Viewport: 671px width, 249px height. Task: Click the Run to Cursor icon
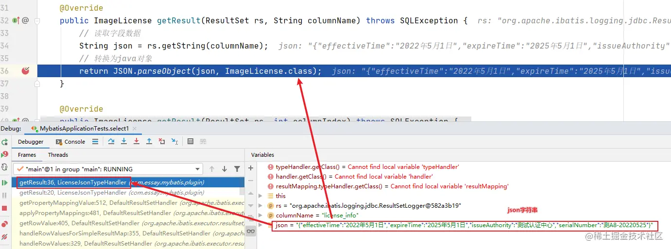click(x=174, y=141)
